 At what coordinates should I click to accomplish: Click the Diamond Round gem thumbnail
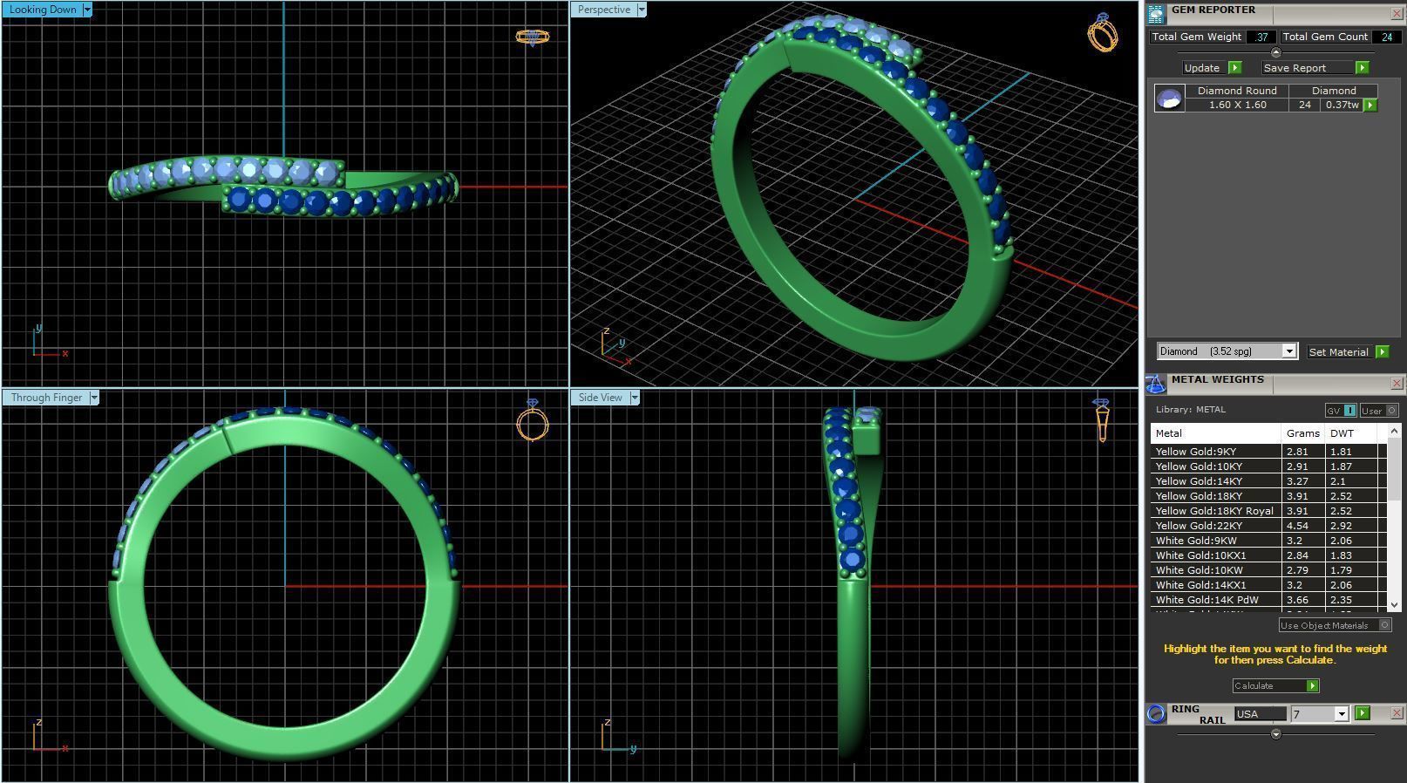click(x=1169, y=98)
